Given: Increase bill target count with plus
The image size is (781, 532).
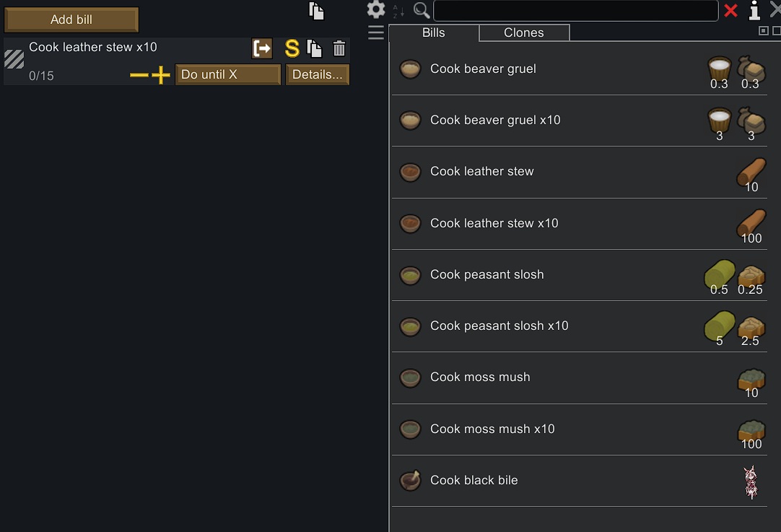Looking at the screenshot, I should click(x=161, y=75).
